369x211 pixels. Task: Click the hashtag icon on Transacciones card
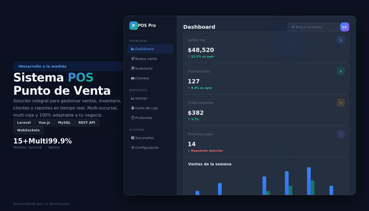coord(341,71)
